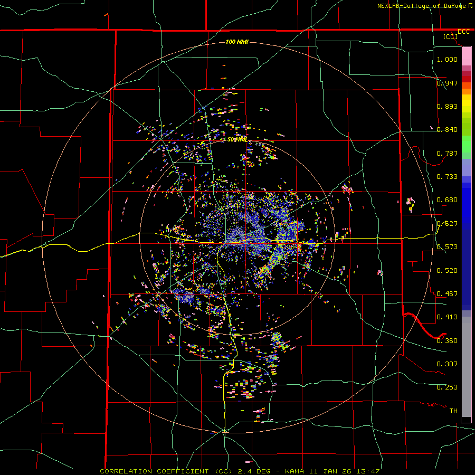The image size is (475, 475).
Task: Select the 0.253 scale value
Action: [447, 387]
